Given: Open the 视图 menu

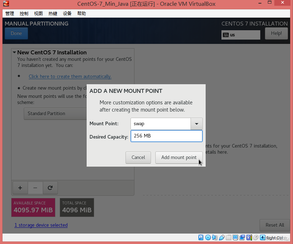Looking at the screenshot, I should tap(38, 13).
